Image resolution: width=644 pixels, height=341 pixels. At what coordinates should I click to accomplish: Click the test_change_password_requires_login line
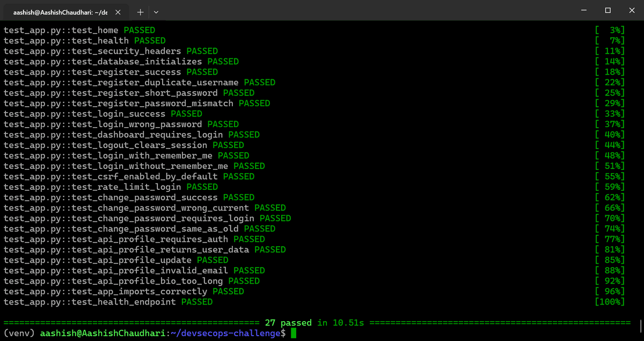(x=148, y=218)
